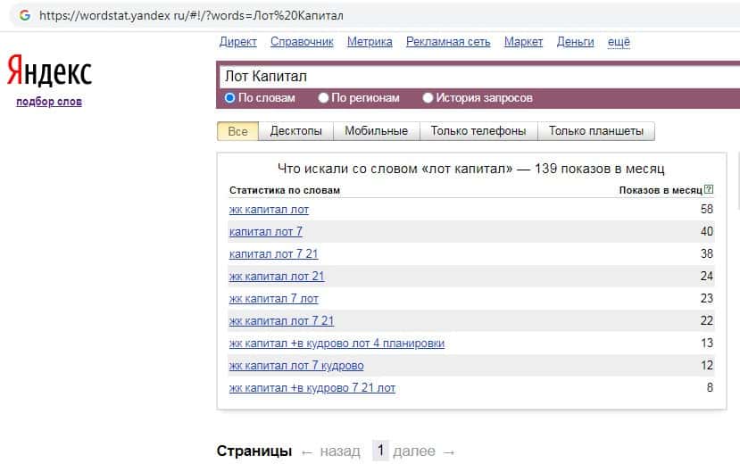Open the Директ link
The width and height of the screenshot is (740, 472).
click(237, 42)
